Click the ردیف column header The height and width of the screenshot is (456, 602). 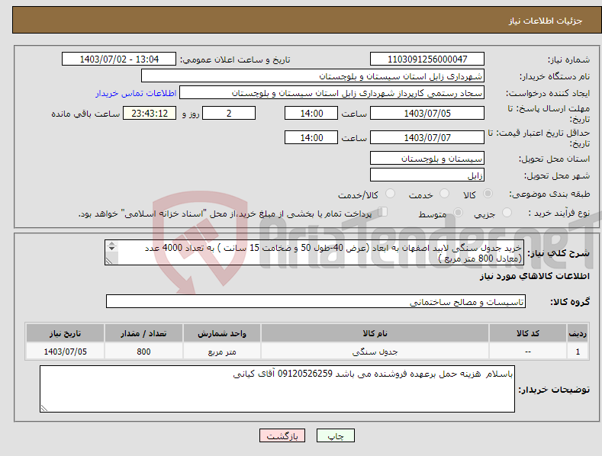coord(578,333)
